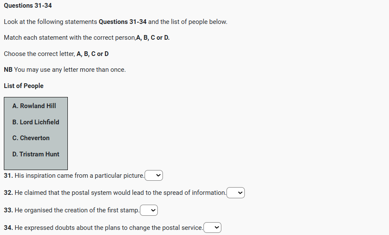This screenshot has height=235, width=389.
Task: Click 'D. Tristram Hunt' in the list
Action: pos(36,154)
